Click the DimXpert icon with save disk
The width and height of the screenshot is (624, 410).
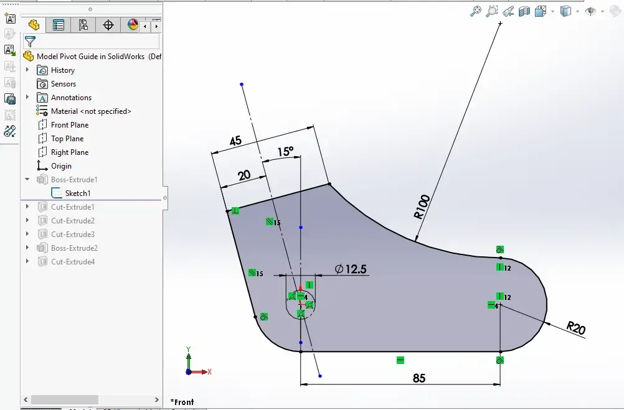10,99
